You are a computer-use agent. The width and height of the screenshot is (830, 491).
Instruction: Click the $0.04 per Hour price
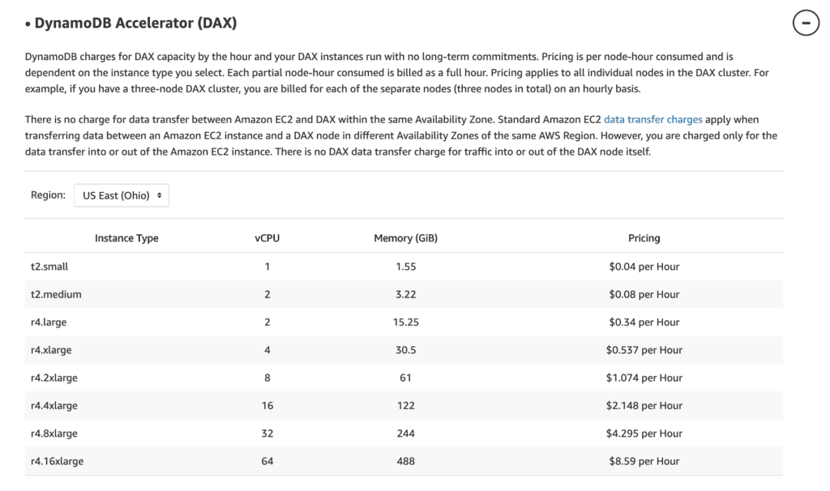tap(644, 267)
